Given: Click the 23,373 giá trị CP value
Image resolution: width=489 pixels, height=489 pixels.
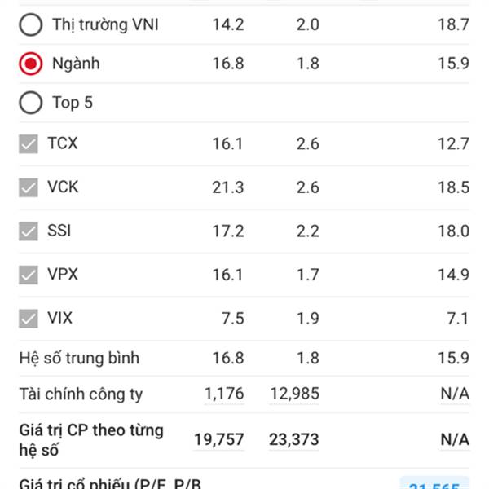Looking at the screenshot, I should 294,440.
